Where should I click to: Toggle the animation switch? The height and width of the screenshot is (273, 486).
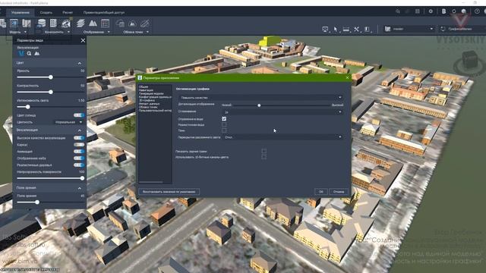(x=79, y=152)
